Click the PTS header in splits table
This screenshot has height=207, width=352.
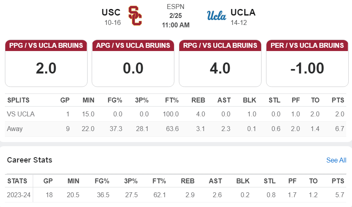[x=338, y=100]
